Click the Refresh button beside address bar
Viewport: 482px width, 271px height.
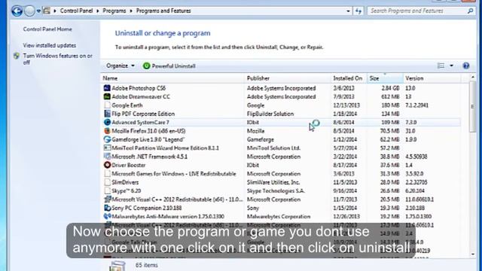pos(358,11)
